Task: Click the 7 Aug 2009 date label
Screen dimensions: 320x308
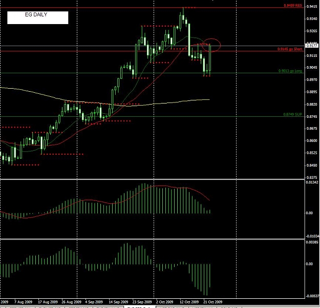Action: coord(23,302)
